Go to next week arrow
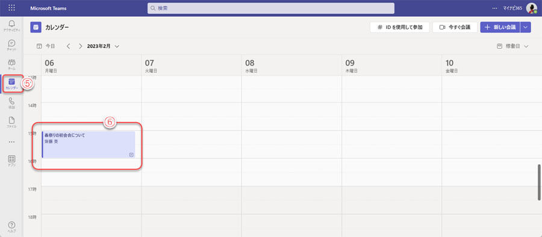This screenshot has width=542, height=237. click(x=80, y=46)
